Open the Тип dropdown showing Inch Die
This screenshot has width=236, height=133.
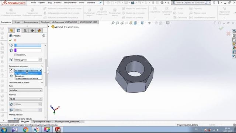point(25,90)
